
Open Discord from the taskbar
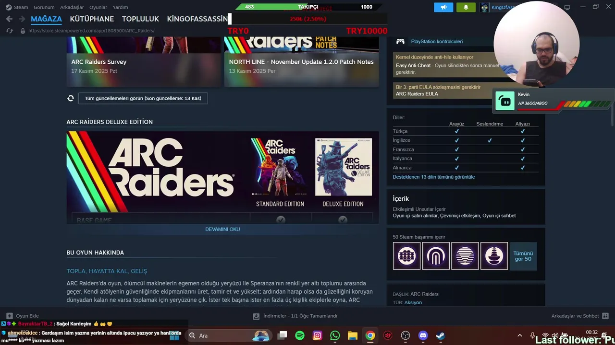[423, 335]
